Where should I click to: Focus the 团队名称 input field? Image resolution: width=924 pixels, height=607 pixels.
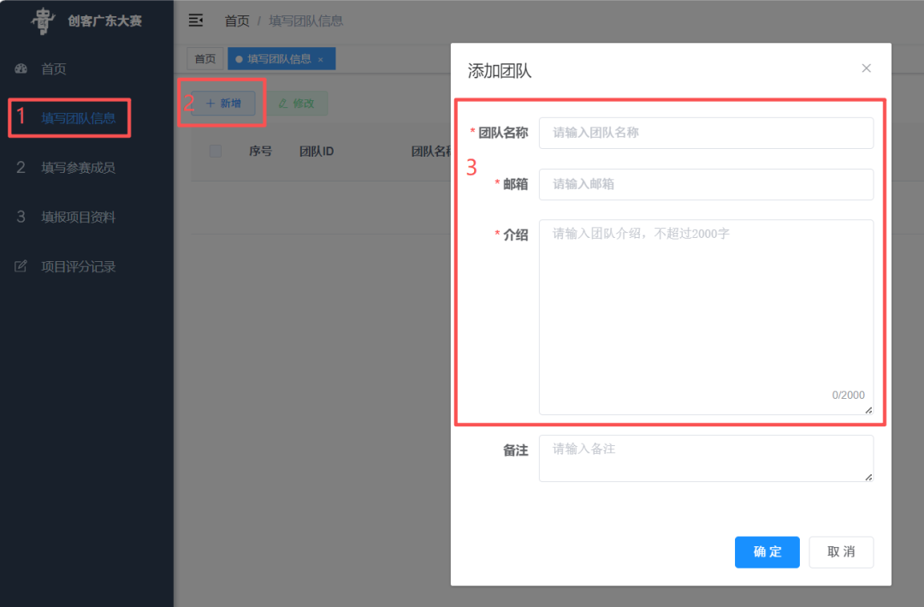[x=706, y=133]
